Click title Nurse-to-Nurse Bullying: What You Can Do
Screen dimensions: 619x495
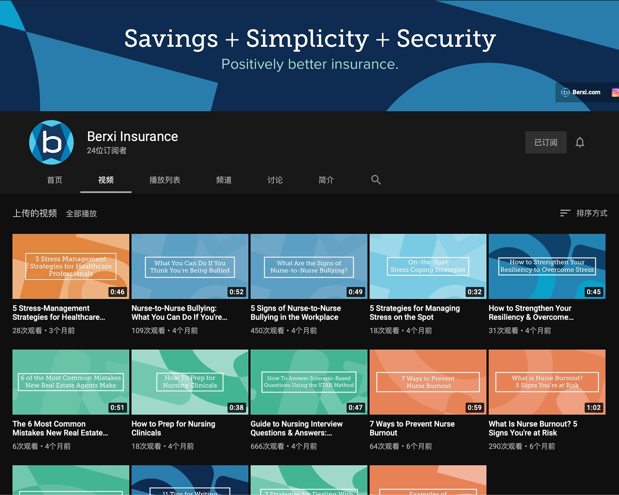[x=179, y=313]
